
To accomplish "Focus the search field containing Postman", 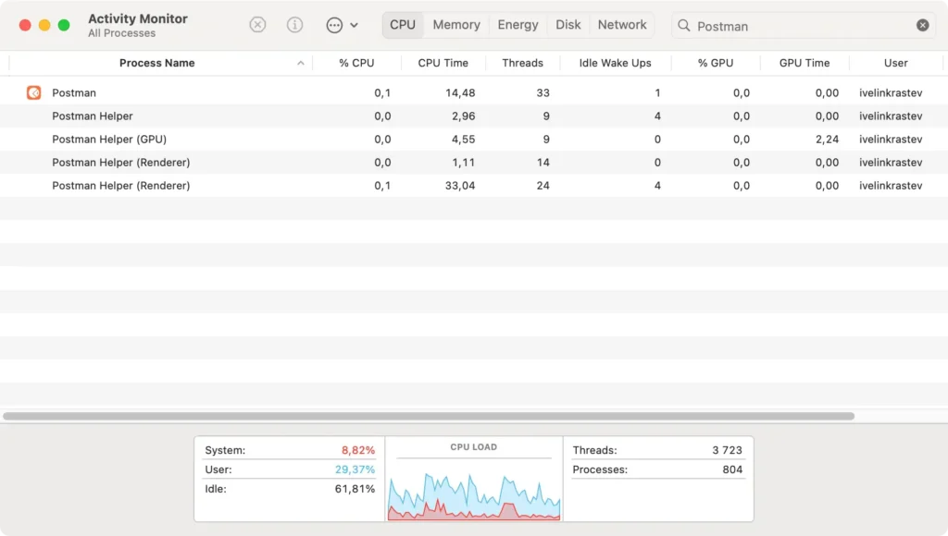I will (805, 26).
